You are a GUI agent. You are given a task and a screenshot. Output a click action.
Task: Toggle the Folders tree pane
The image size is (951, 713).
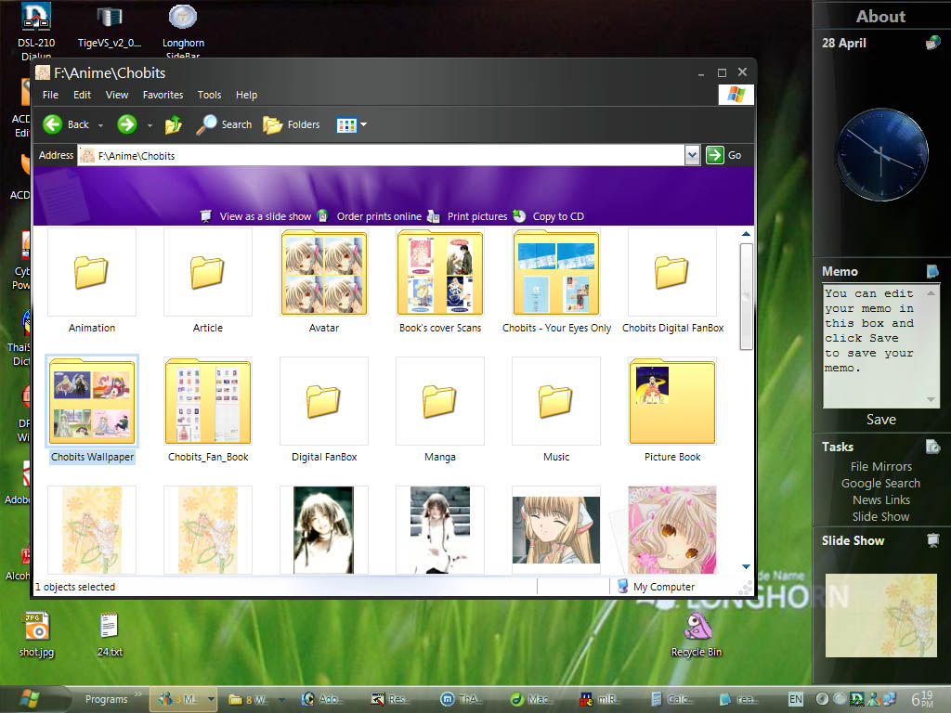[x=292, y=124]
